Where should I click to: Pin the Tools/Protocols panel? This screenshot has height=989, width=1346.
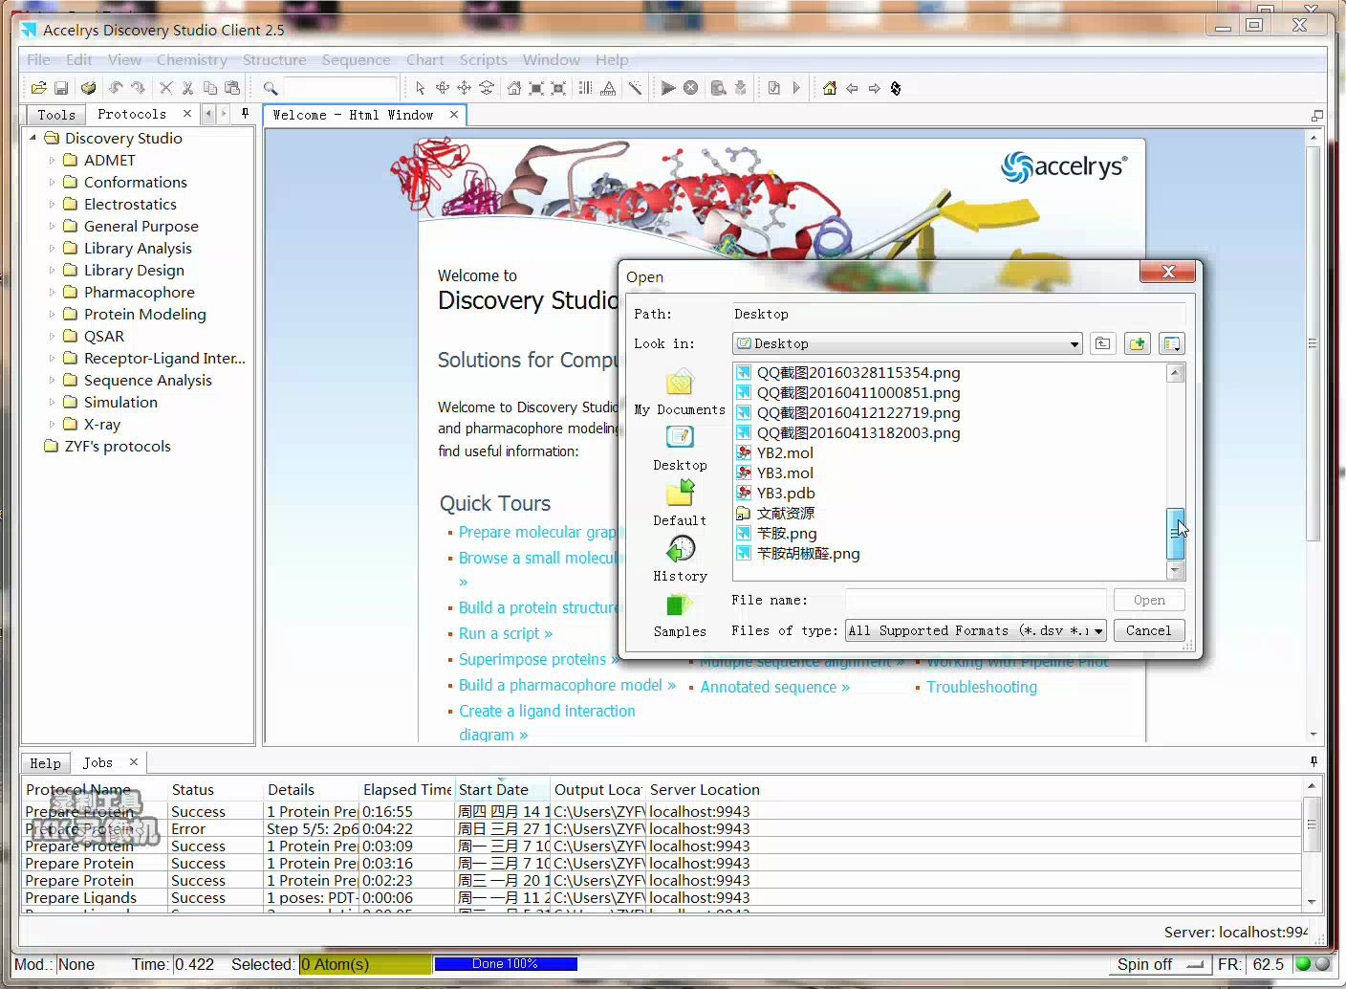point(245,113)
